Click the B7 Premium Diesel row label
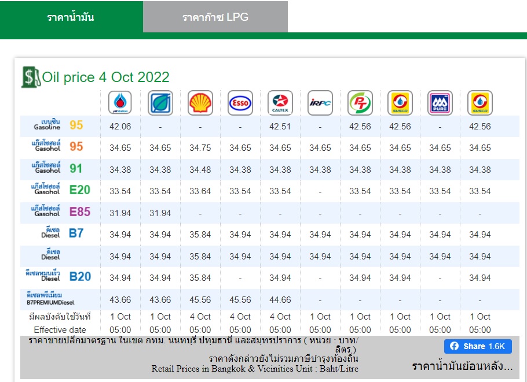This screenshot has height=382, width=527. [50, 298]
